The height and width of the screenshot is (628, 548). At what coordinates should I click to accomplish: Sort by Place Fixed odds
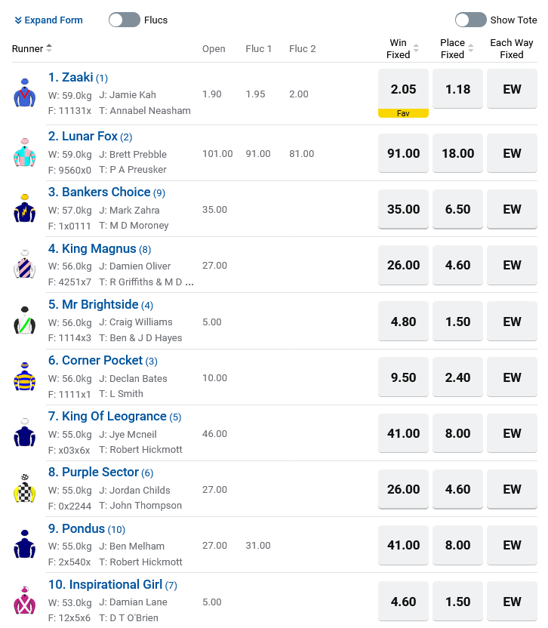click(x=471, y=48)
